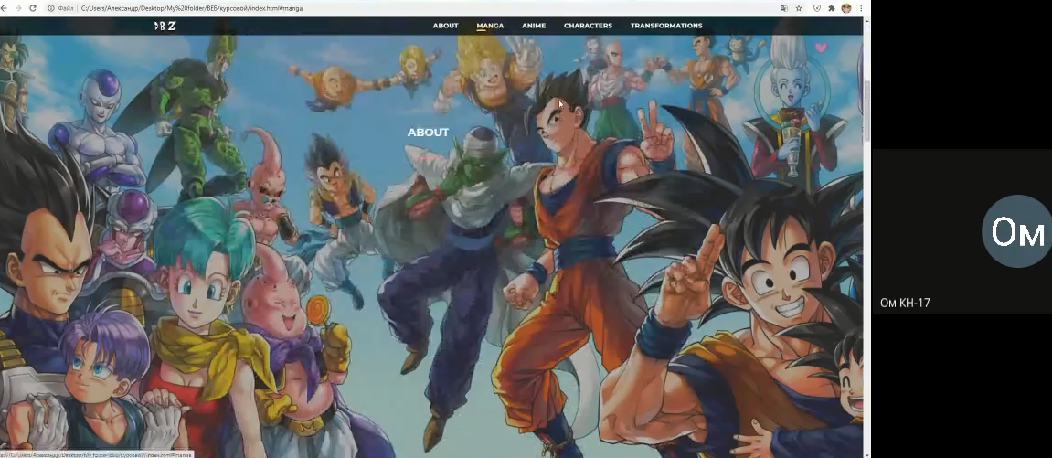Viewport: 1052px width, 458px height.
Task: Click the translate page icon
Action: [784, 8]
